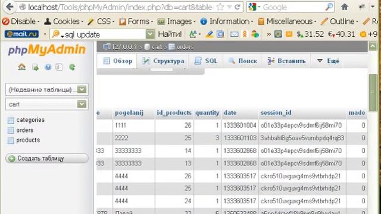Sort by the date column header

point(230,113)
